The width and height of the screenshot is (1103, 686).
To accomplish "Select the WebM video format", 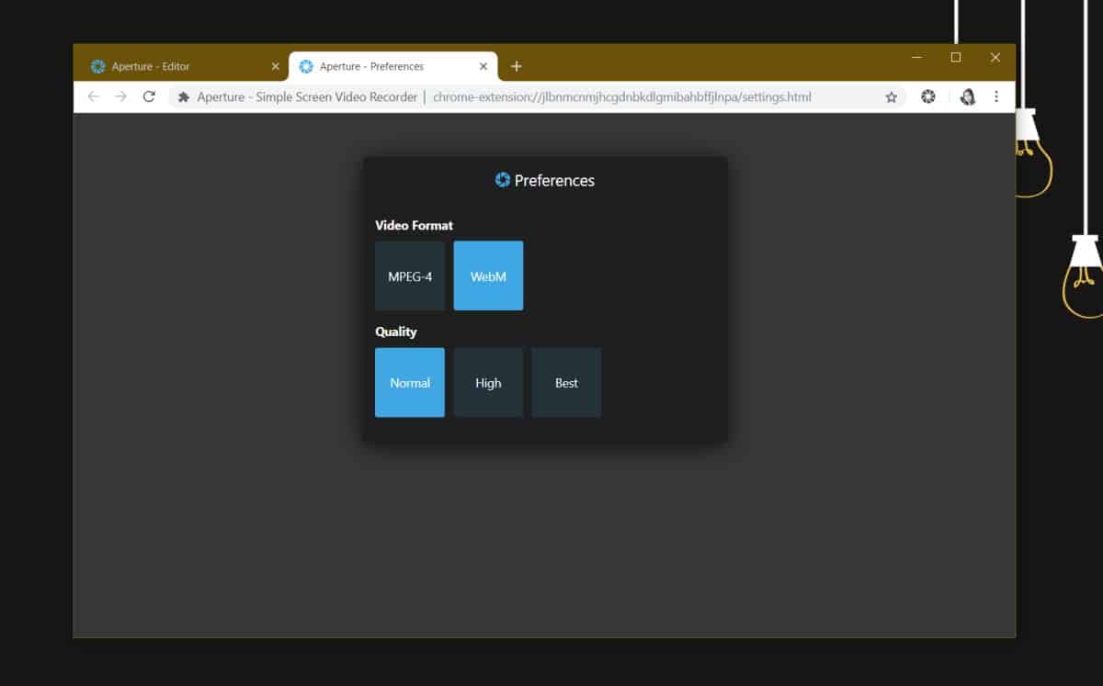I will click(488, 276).
